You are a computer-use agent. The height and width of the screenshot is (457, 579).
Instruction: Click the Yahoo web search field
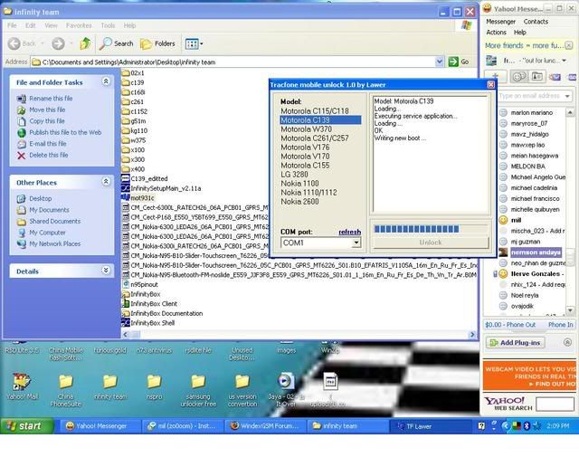555,405
